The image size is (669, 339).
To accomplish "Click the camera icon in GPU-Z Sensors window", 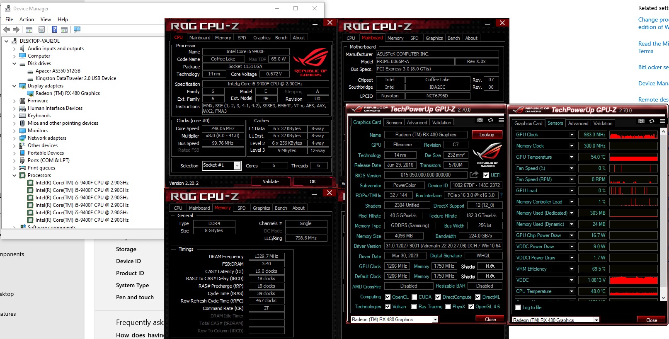I will click(641, 121).
